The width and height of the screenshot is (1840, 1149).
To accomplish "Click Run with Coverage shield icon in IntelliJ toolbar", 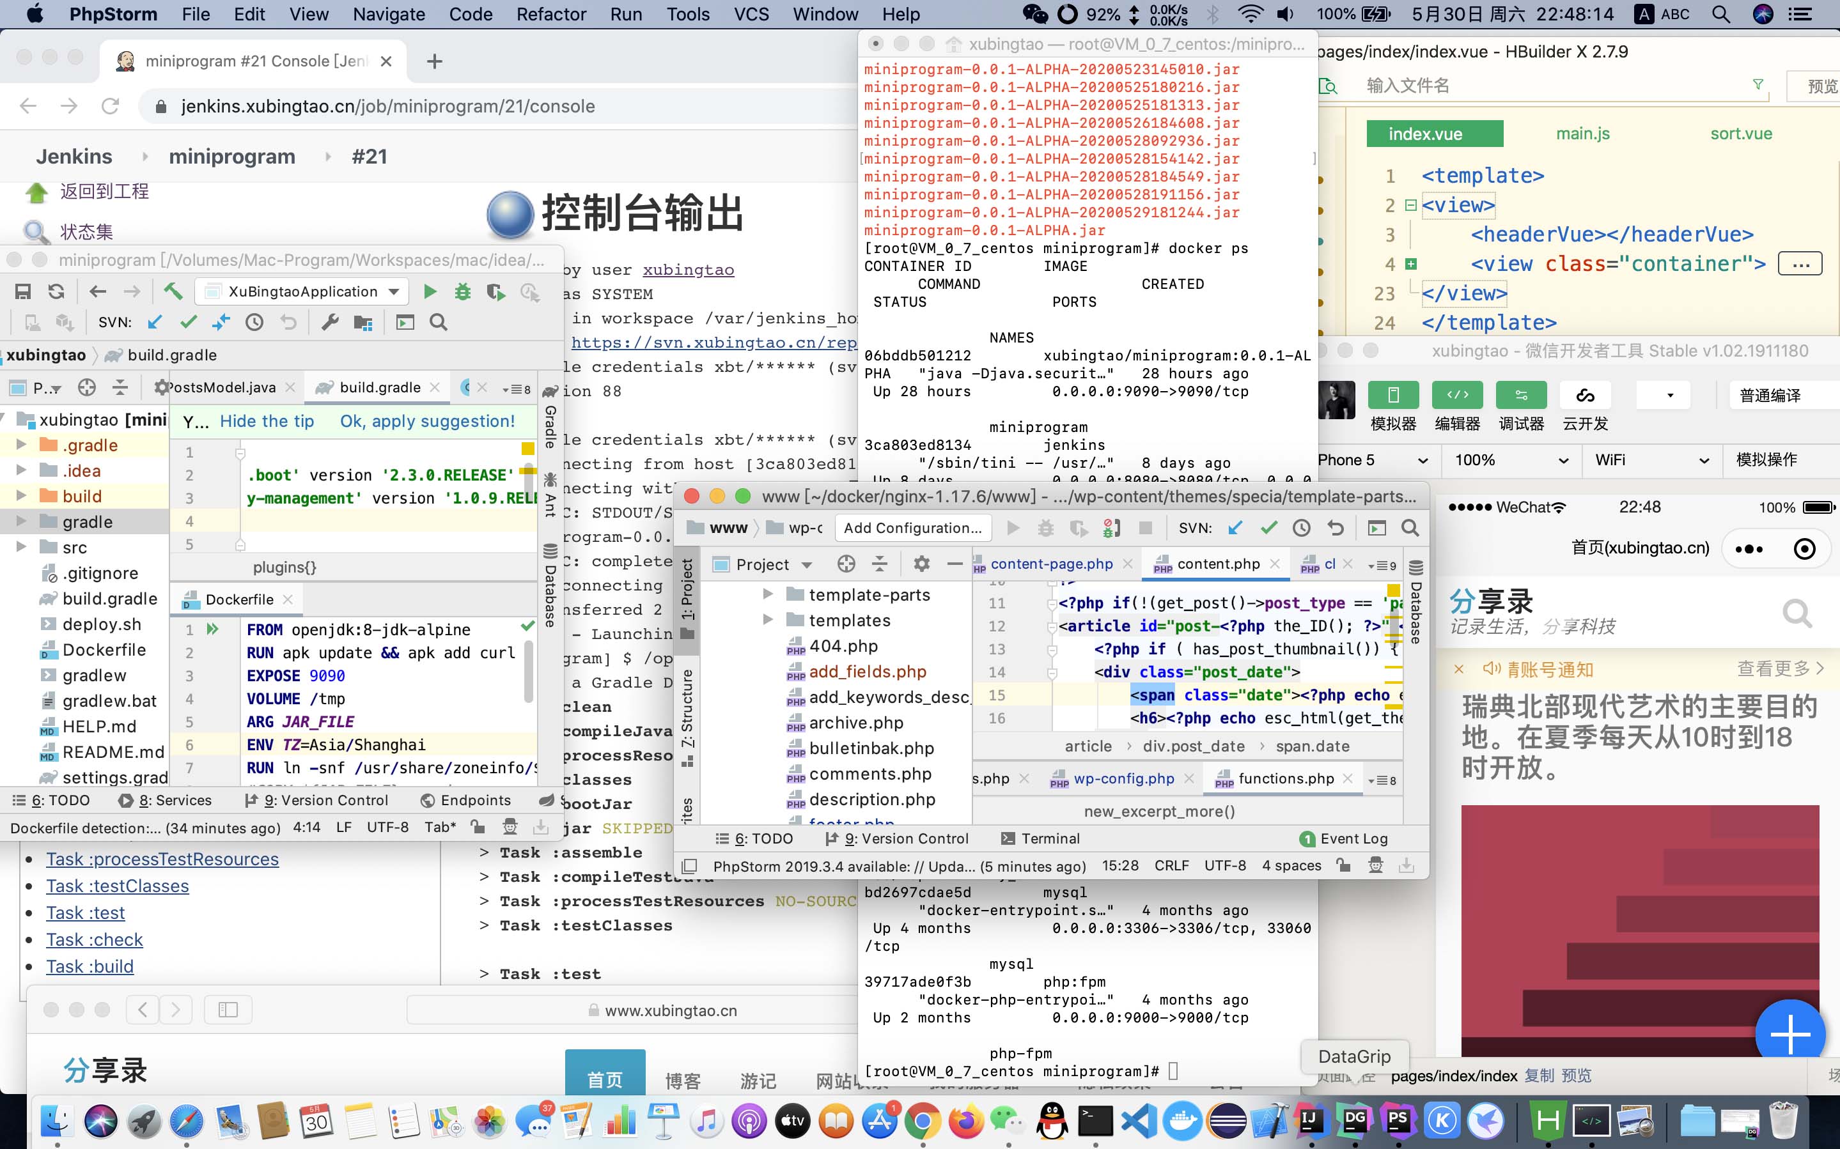I will coord(495,292).
